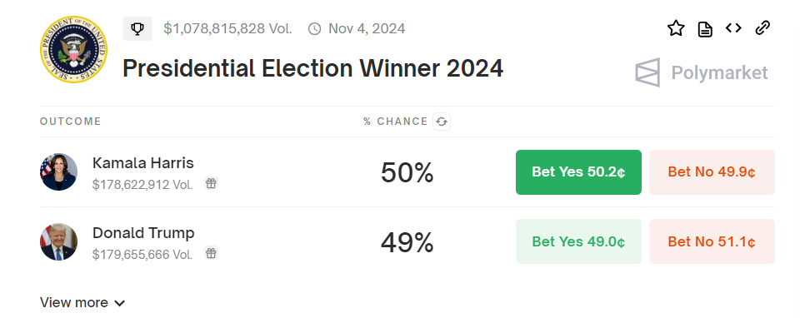
Task: Copy market link via chain icon
Action: click(x=762, y=28)
